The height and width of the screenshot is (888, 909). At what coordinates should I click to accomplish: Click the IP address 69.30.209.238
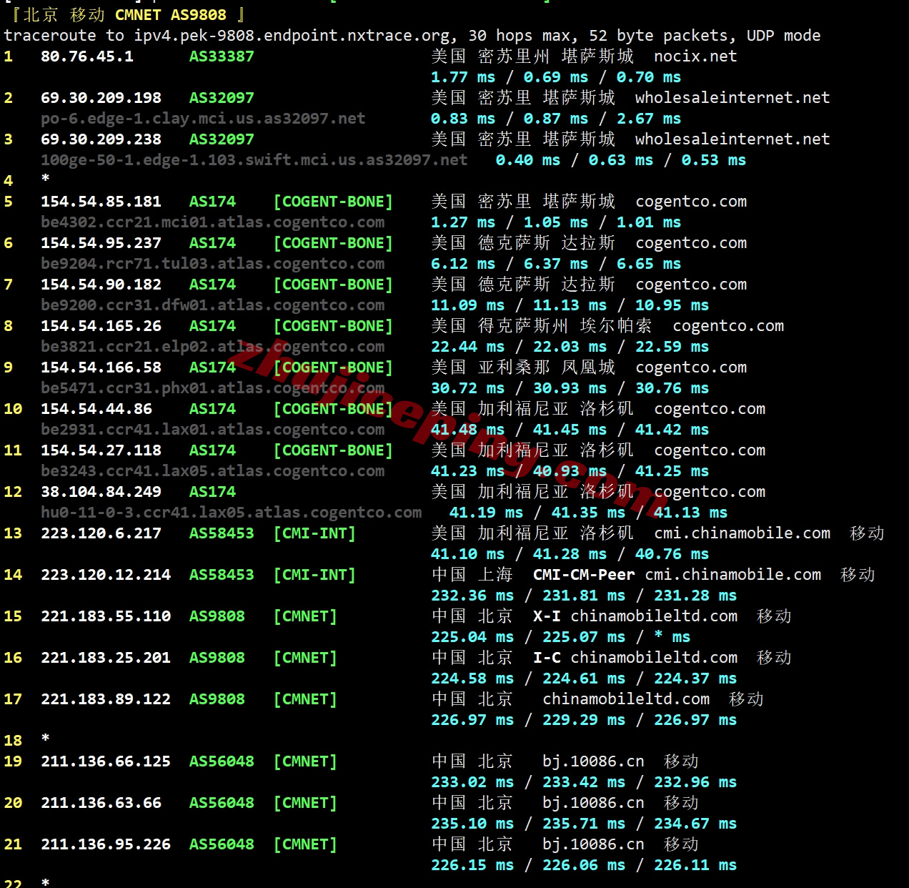[101, 139]
